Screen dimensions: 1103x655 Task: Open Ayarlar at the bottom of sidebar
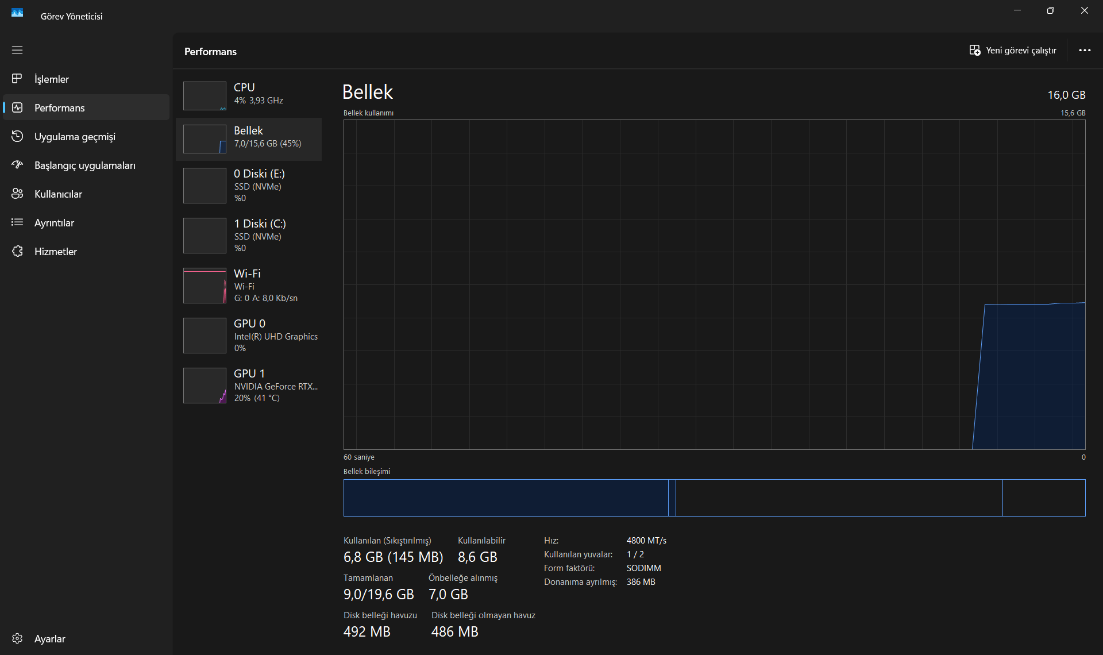click(86, 638)
